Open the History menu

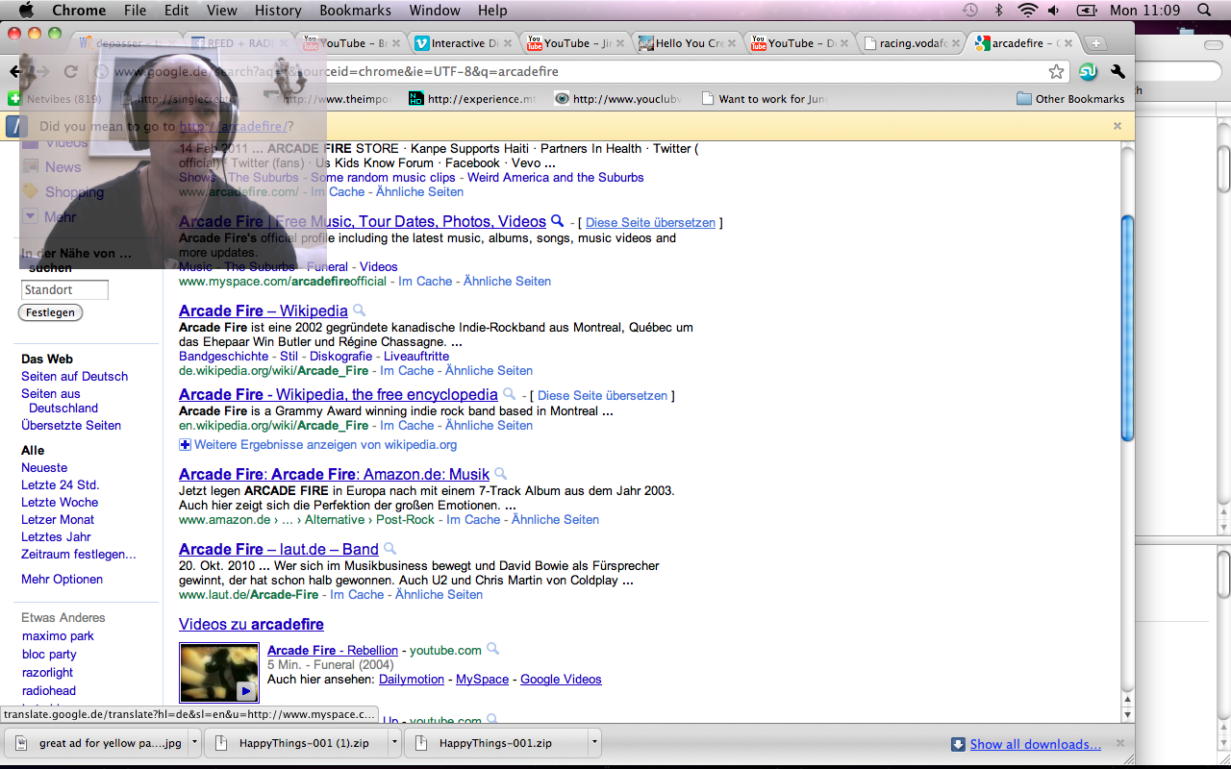pos(278,11)
